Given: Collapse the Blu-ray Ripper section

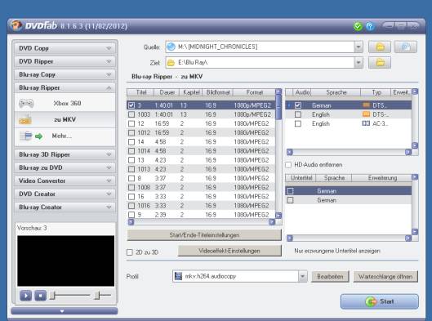Looking at the screenshot, I should (65, 88).
